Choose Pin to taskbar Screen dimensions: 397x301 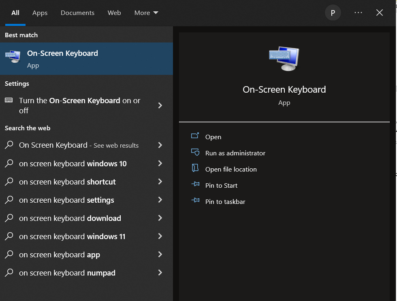pyautogui.click(x=225, y=201)
